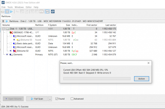
Task: Select the $Volume 02 row name
Action: click(x=23, y=51)
